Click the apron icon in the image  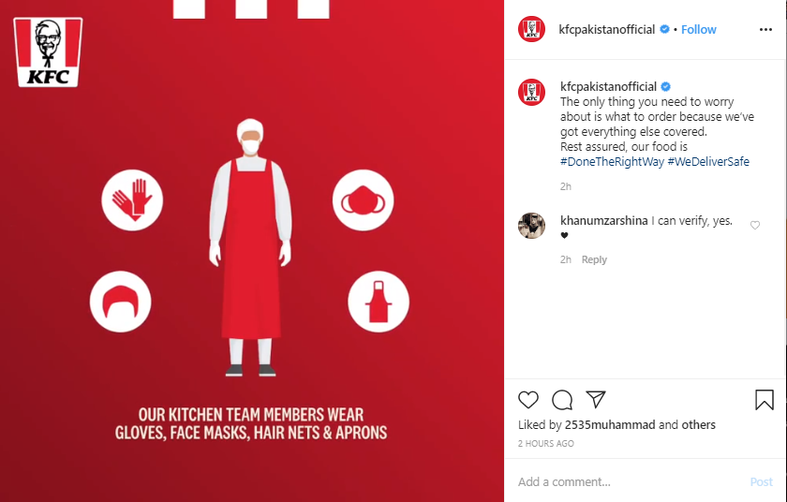coord(379,302)
